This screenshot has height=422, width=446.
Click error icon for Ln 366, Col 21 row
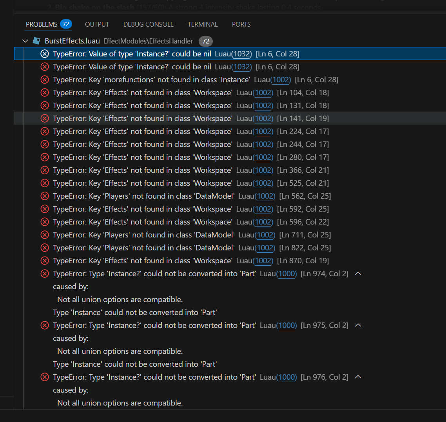tap(45, 170)
